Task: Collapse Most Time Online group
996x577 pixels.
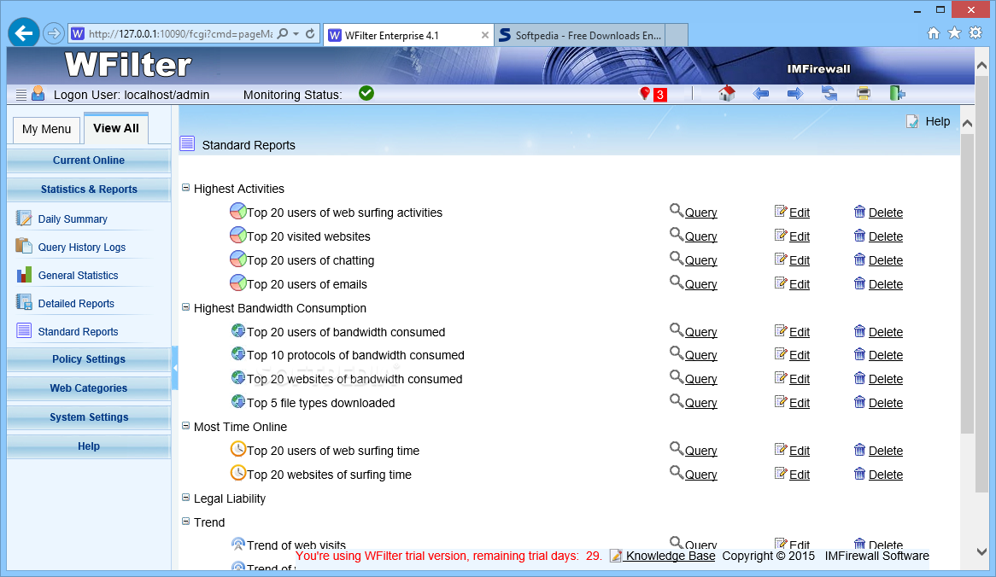Action: click(x=186, y=426)
